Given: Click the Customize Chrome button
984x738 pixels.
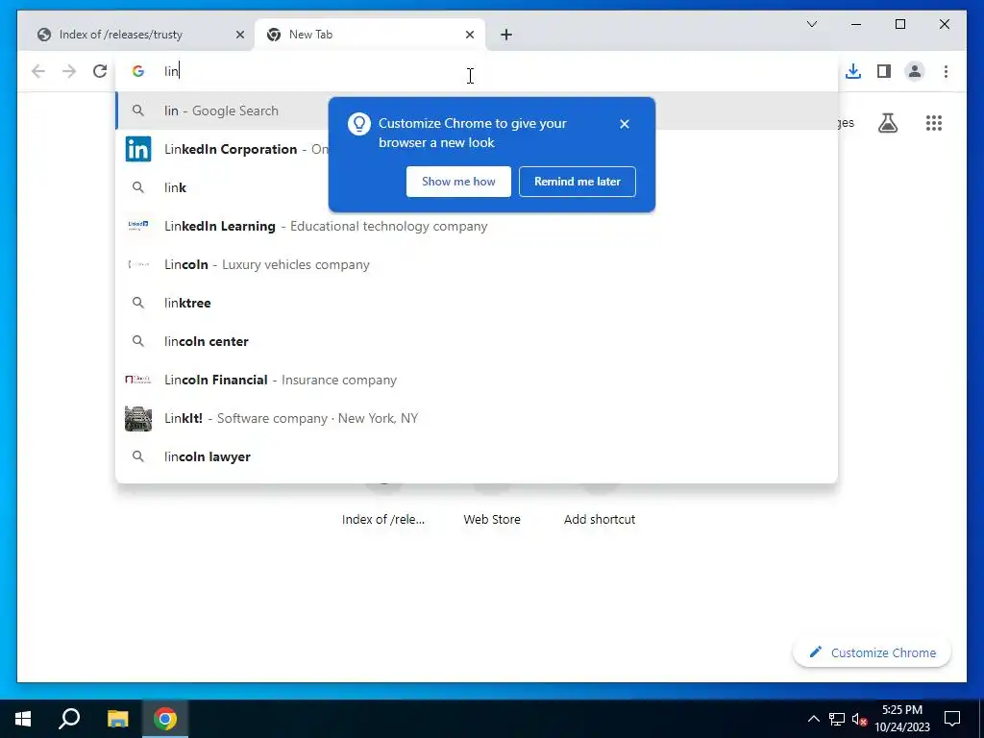Looking at the screenshot, I should (872, 652).
